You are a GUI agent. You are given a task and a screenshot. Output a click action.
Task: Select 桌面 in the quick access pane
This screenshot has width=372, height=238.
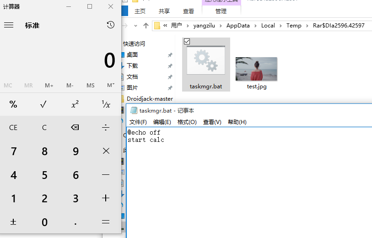pos(132,55)
